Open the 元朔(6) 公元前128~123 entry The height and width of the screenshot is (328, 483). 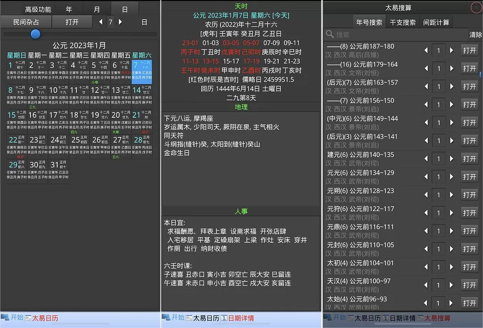tap(470, 195)
